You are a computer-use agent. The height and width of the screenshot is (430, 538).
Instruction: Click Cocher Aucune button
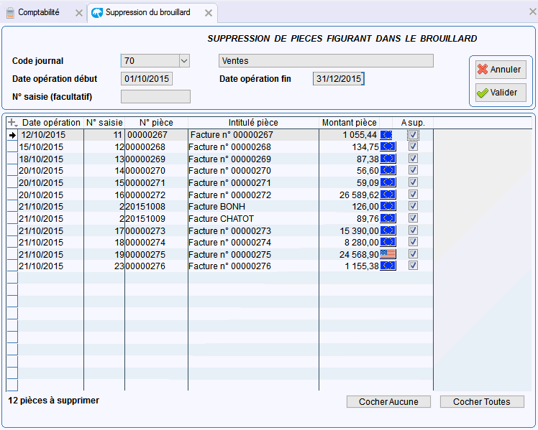388,401
